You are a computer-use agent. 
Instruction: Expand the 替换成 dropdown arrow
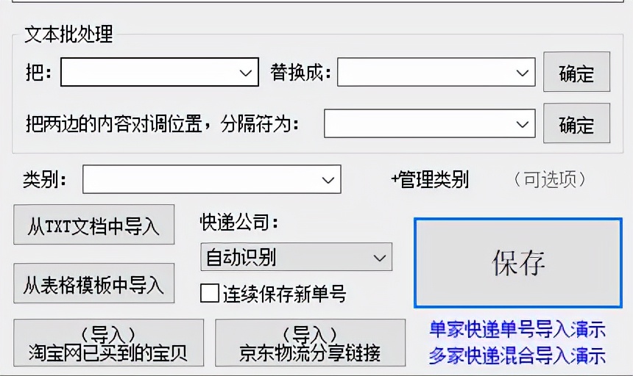[523, 73]
